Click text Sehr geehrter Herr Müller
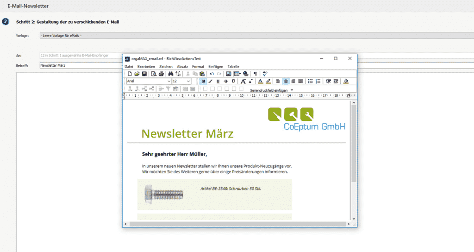 click(175, 154)
